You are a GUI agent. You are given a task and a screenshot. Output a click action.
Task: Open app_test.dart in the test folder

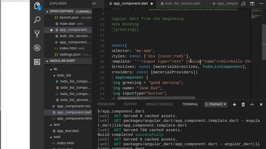tap(68, 131)
